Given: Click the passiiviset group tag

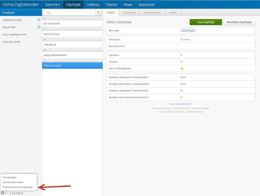Looking at the screenshot, I should coord(188,30).
